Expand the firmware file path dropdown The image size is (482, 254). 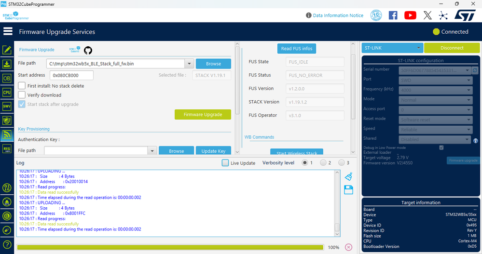point(189,64)
